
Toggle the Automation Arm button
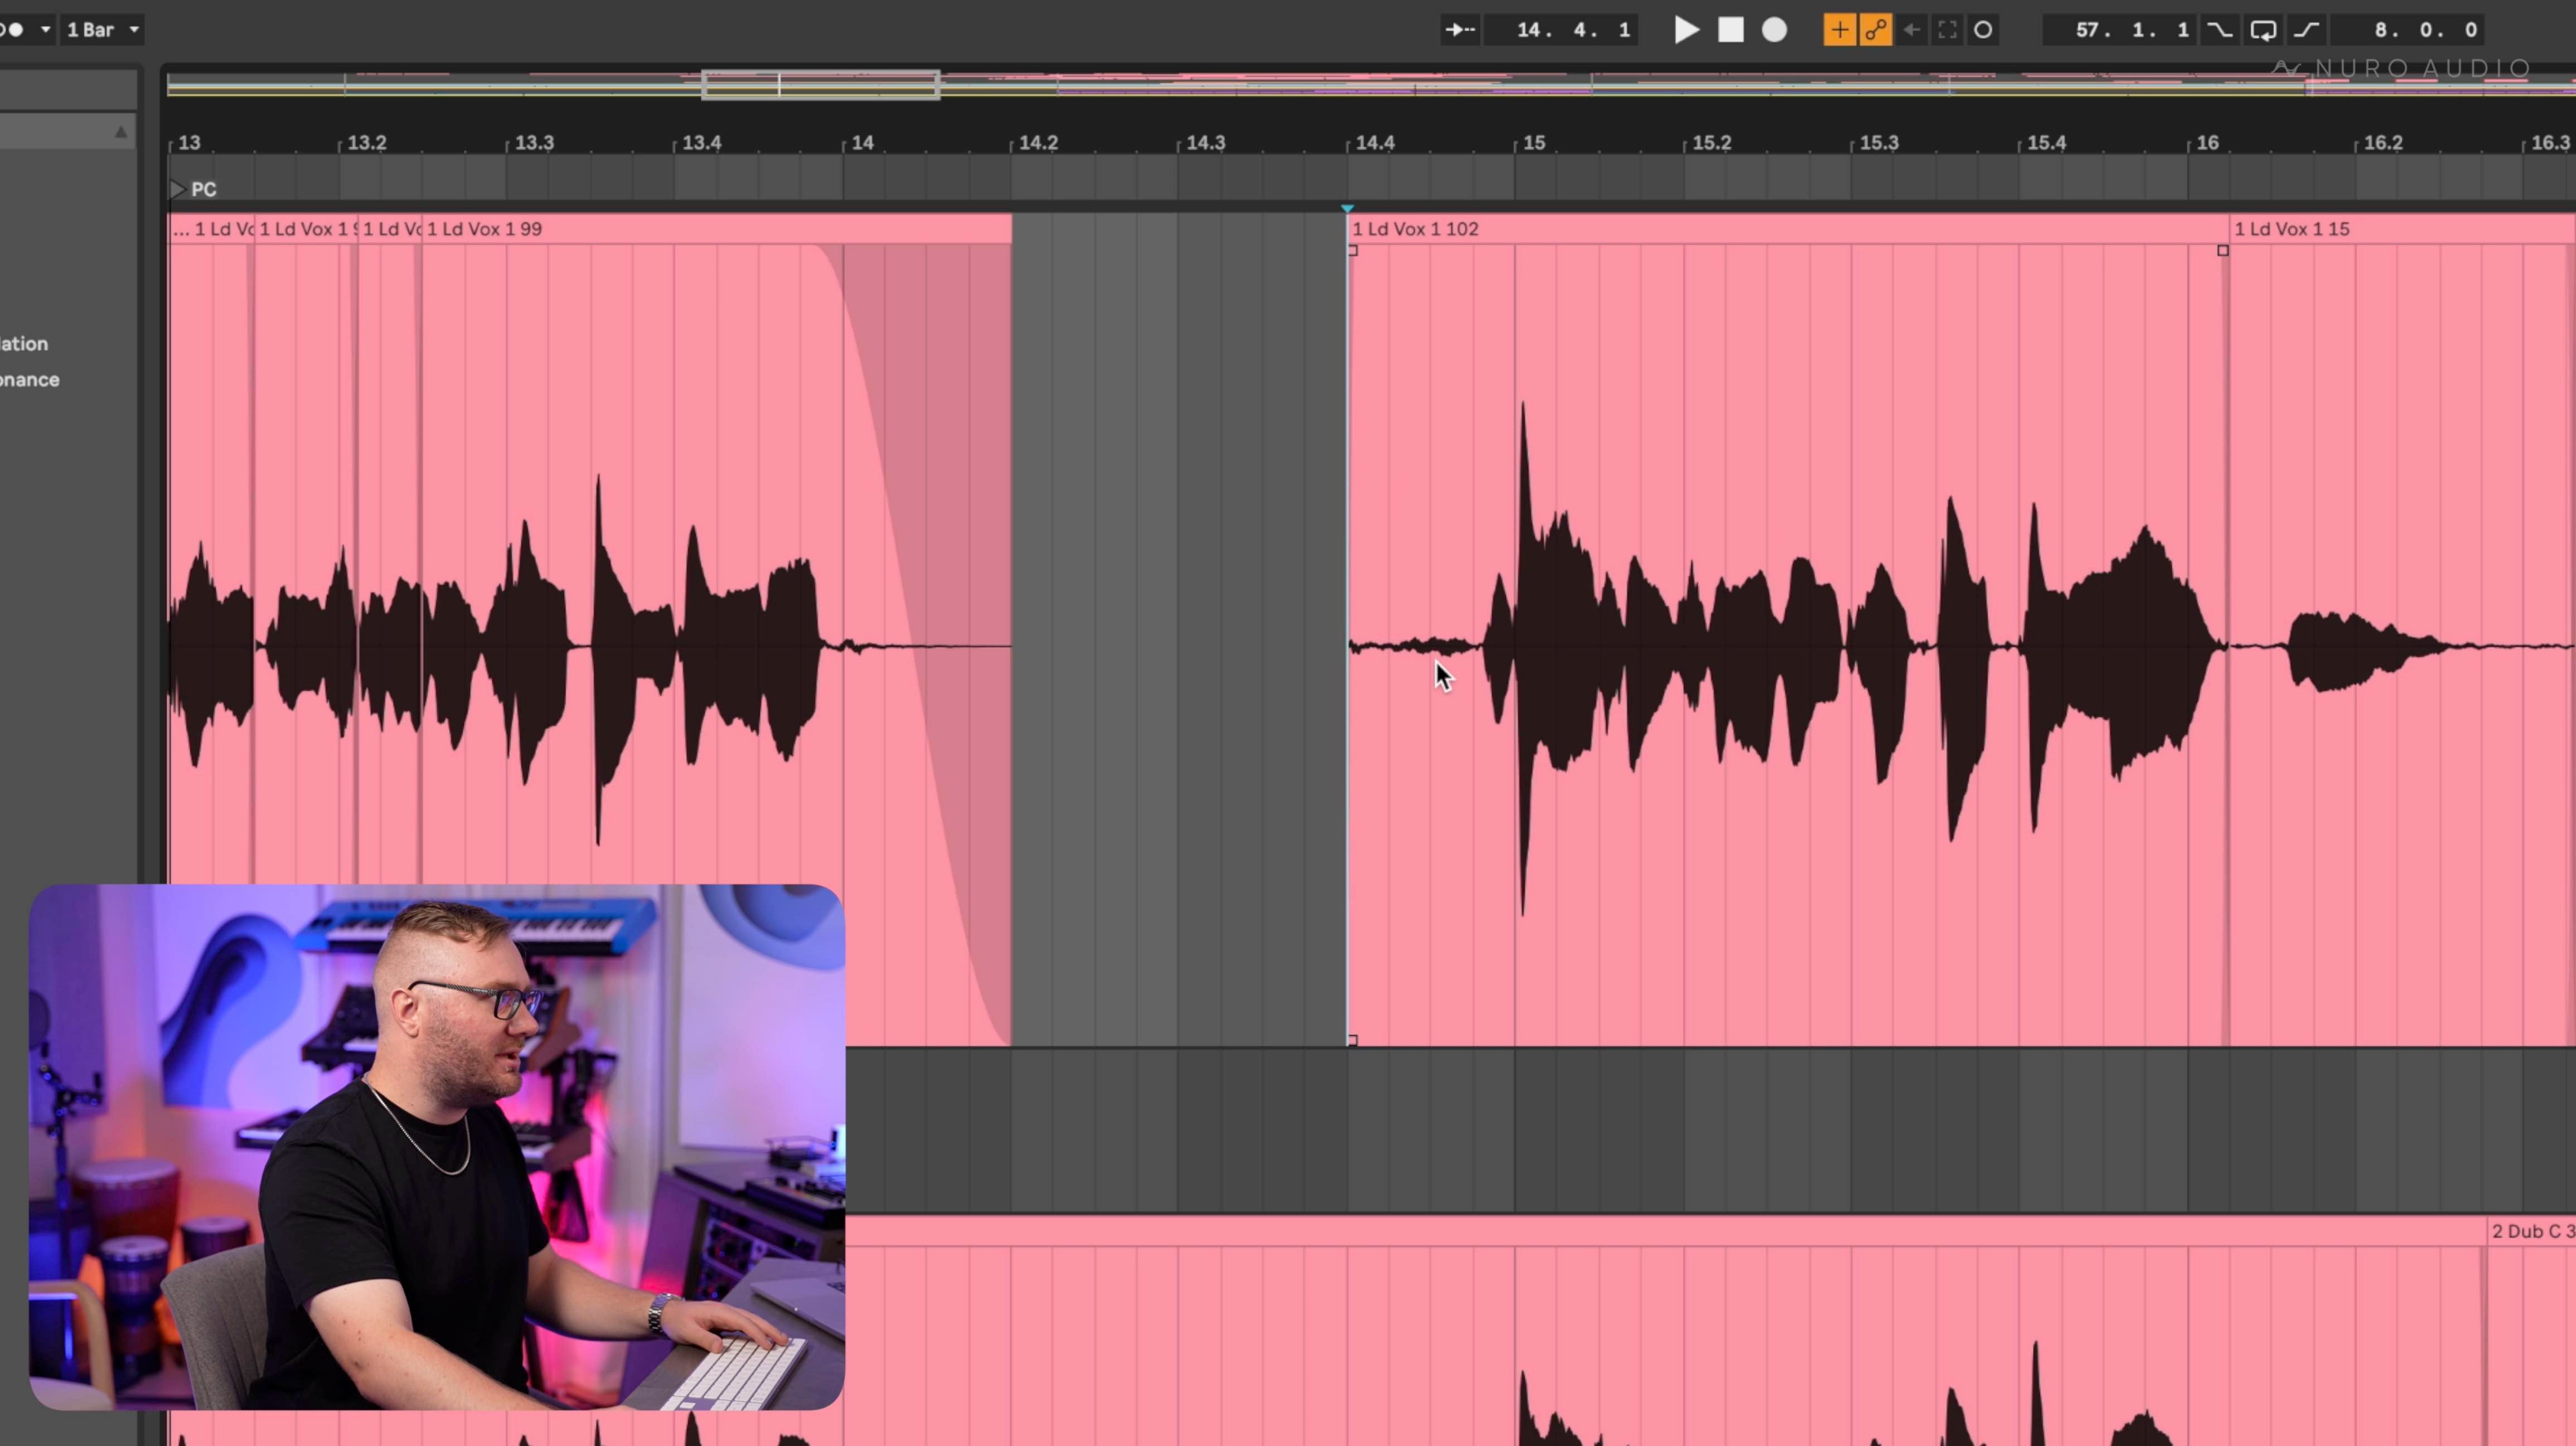point(1875,30)
